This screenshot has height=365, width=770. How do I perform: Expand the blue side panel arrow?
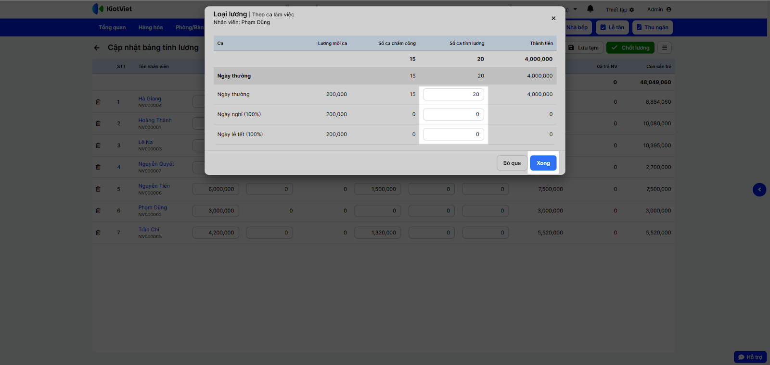point(759,190)
